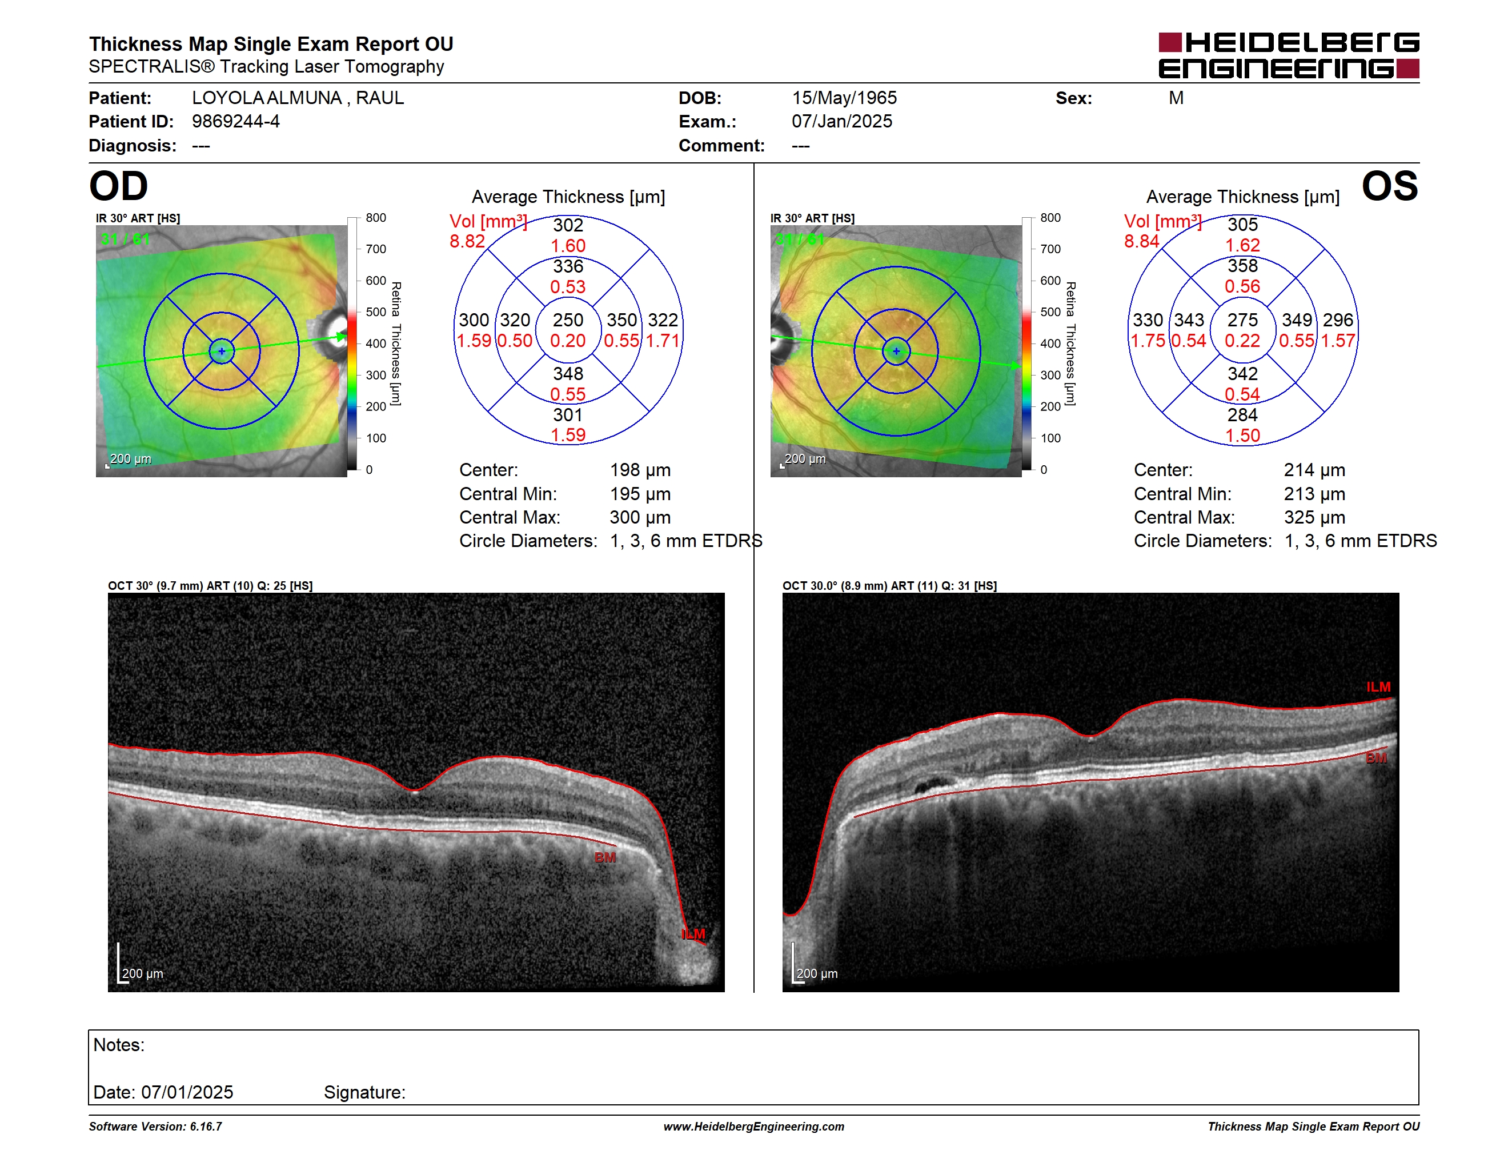Click the Notes box field
Viewport: 1508px width, 1166px height.
click(753, 1067)
